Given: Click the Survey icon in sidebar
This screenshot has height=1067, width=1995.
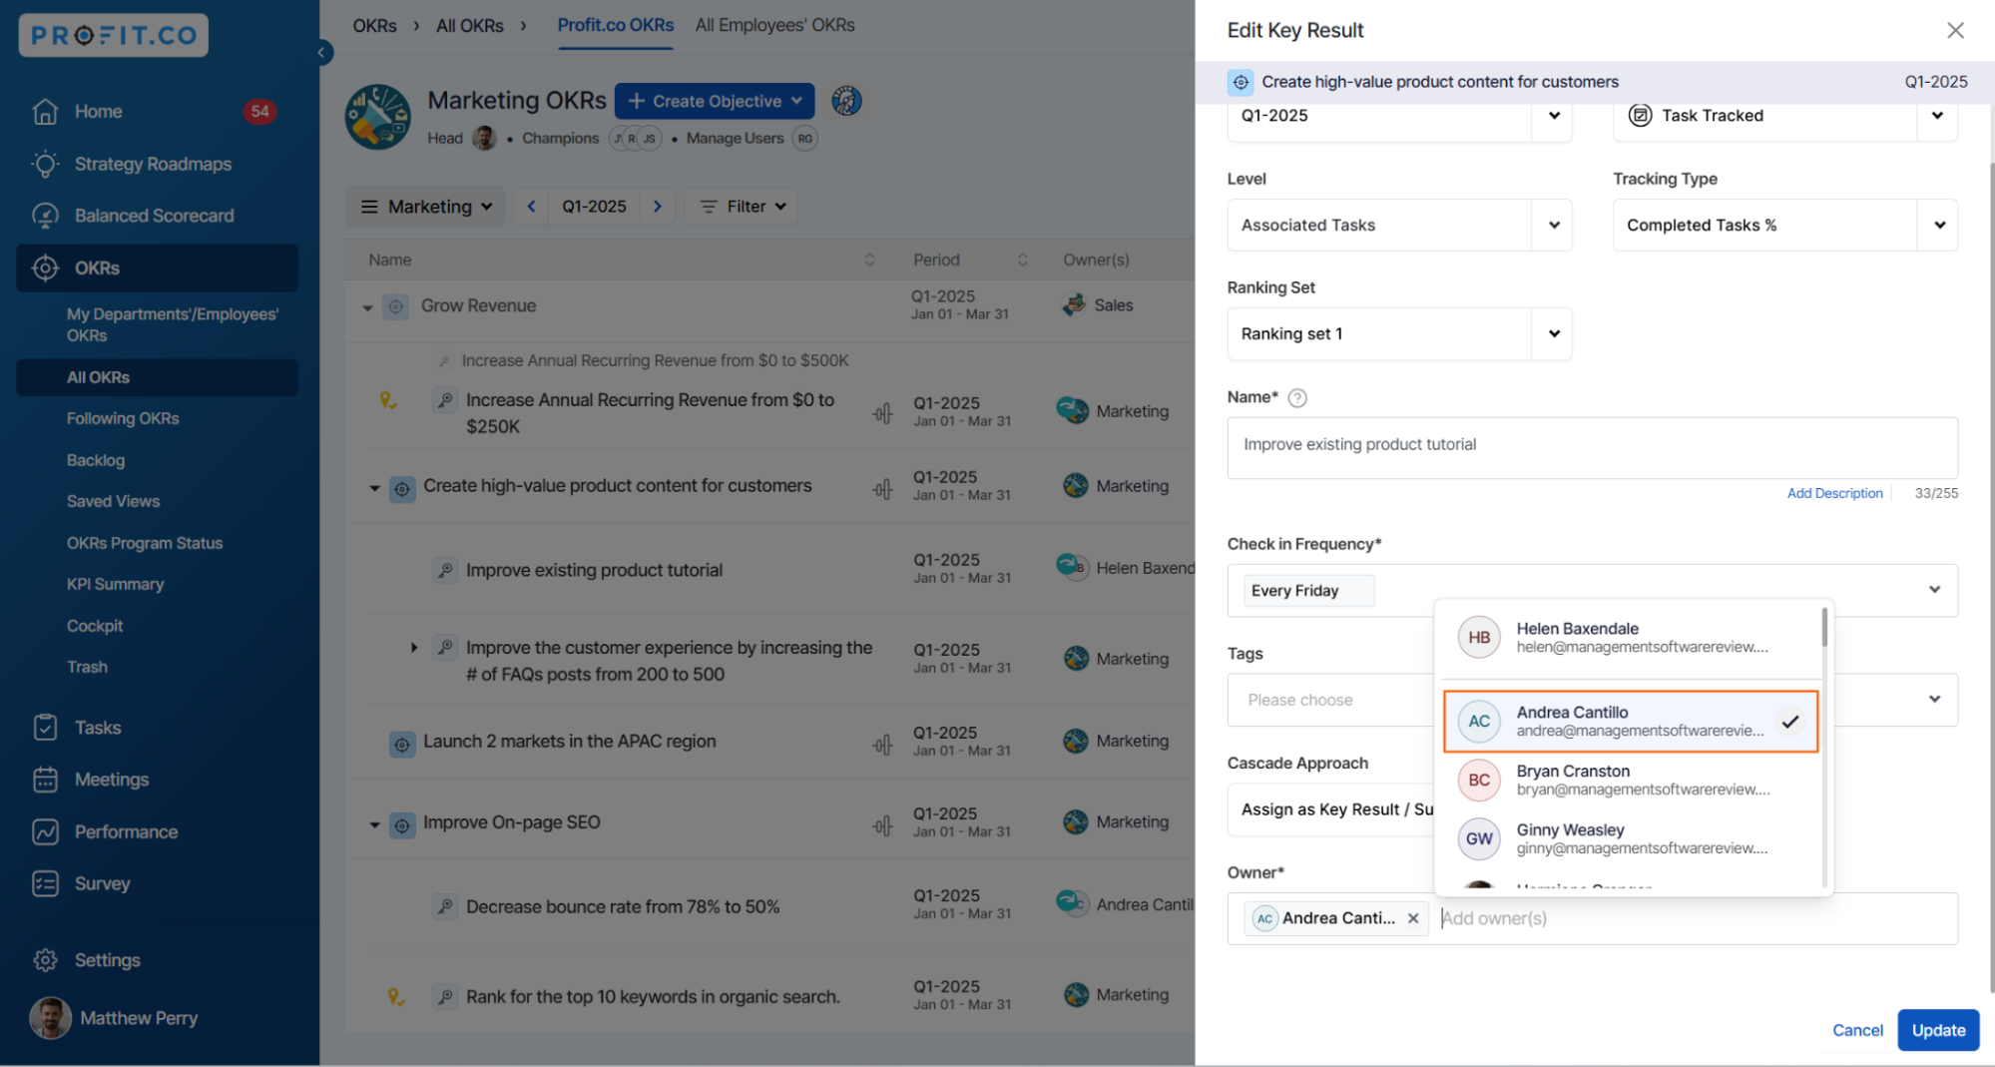Looking at the screenshot, I should 45,883.
